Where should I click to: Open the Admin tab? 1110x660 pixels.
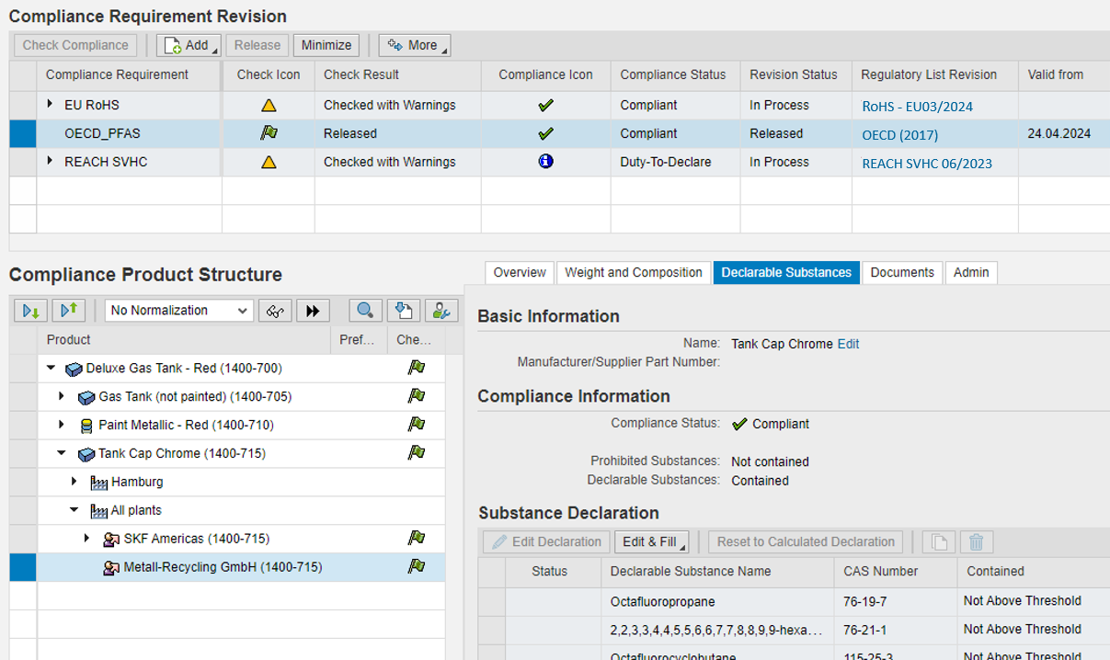pos(971,272)
